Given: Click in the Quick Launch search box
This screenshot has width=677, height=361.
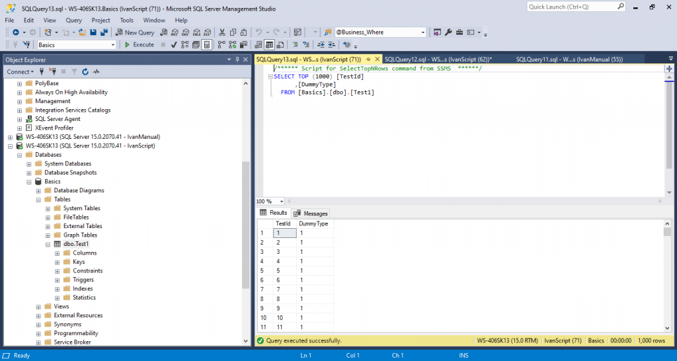Looking at the screenshot, I should pyautogui.click(x=572, y=7).
